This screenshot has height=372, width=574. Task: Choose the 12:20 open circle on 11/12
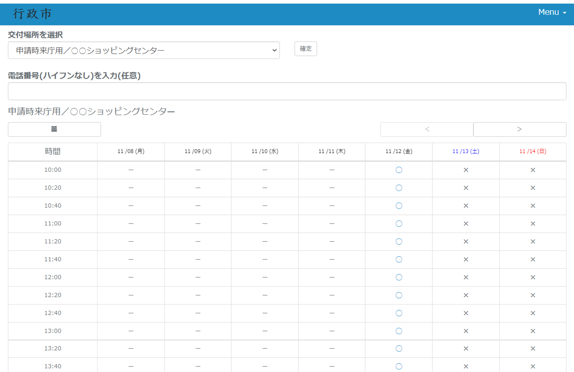[x=399, y=295]
